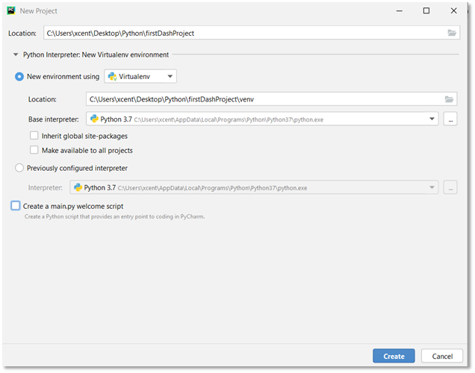Viewport: 475px width, 373px height.
Task: Click the Virtualenv icon in environment selector
Action: click(x=113, y=76)
